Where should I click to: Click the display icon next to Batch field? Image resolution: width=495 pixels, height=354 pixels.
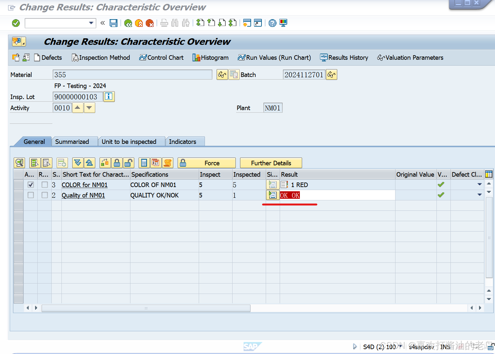click(331, 75)
